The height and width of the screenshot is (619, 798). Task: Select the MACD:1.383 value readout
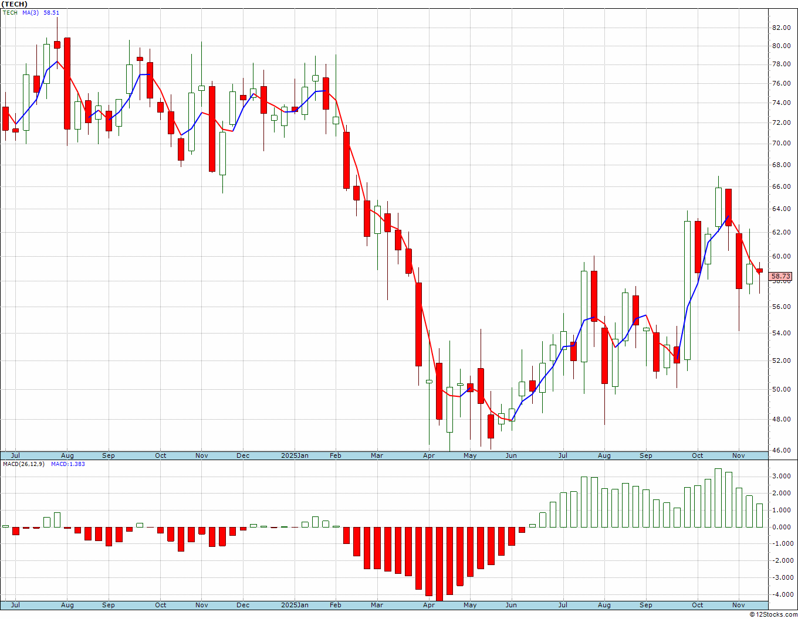tap(68, 464)
